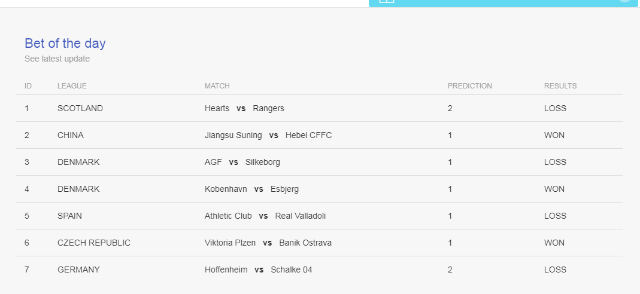Image resolution: width=640 pixels, height=294 pixels.
Task: Click the cyan banner at top right
Action: point(503,3)
